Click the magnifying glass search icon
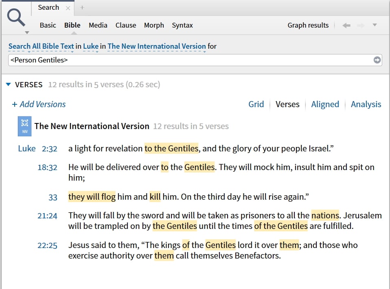390x289 pixels. (16, 17)
